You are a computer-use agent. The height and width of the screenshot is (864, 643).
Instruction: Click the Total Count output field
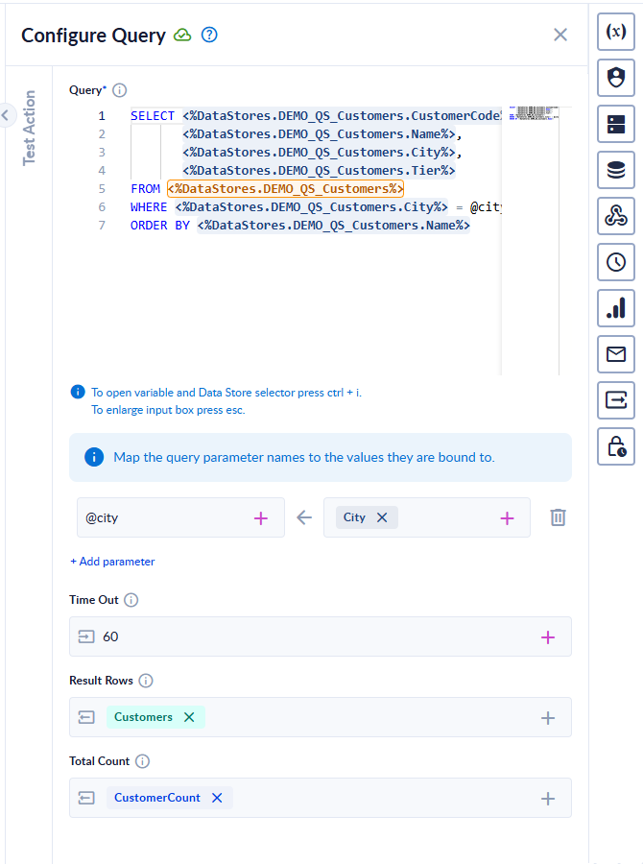point(321,798)
